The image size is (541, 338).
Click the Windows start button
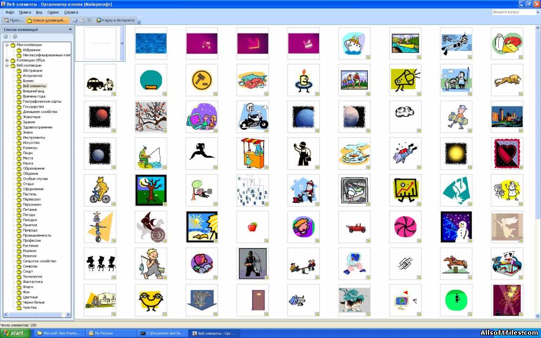click(x=15, y=333)
